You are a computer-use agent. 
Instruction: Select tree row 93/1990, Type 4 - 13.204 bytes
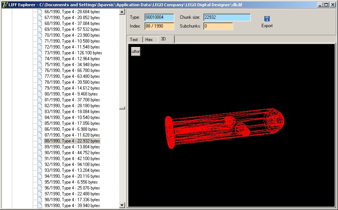(72, 170)
